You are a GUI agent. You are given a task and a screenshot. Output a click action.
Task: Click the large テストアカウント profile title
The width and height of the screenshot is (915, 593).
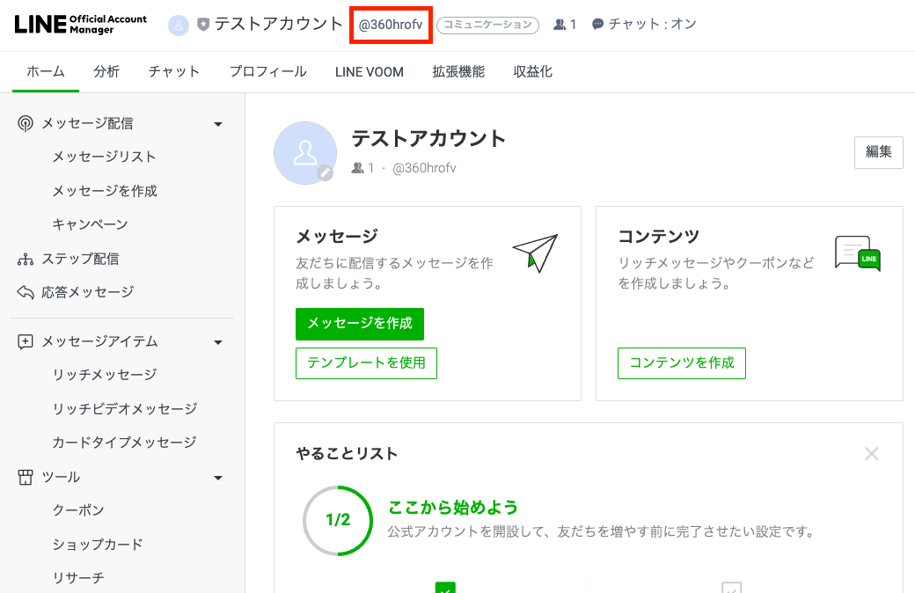(x=429, y=139)
